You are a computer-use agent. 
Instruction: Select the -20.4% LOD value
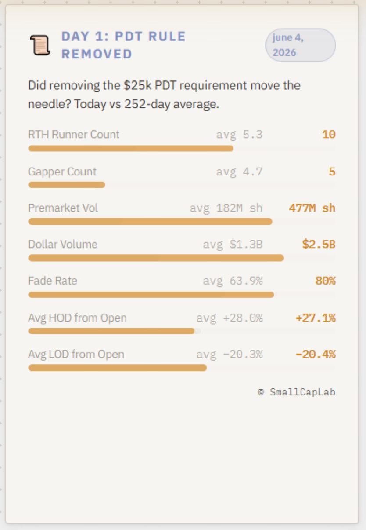[x=316, y=354]
